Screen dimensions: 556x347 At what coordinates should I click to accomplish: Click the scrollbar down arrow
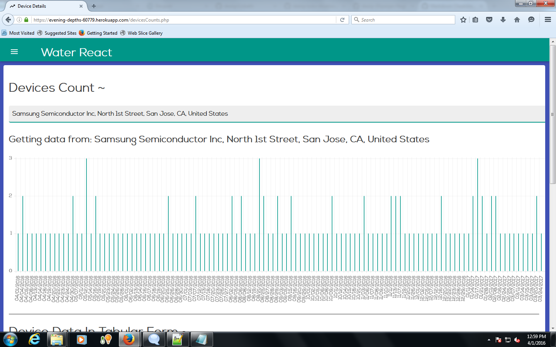coord(553,328)
